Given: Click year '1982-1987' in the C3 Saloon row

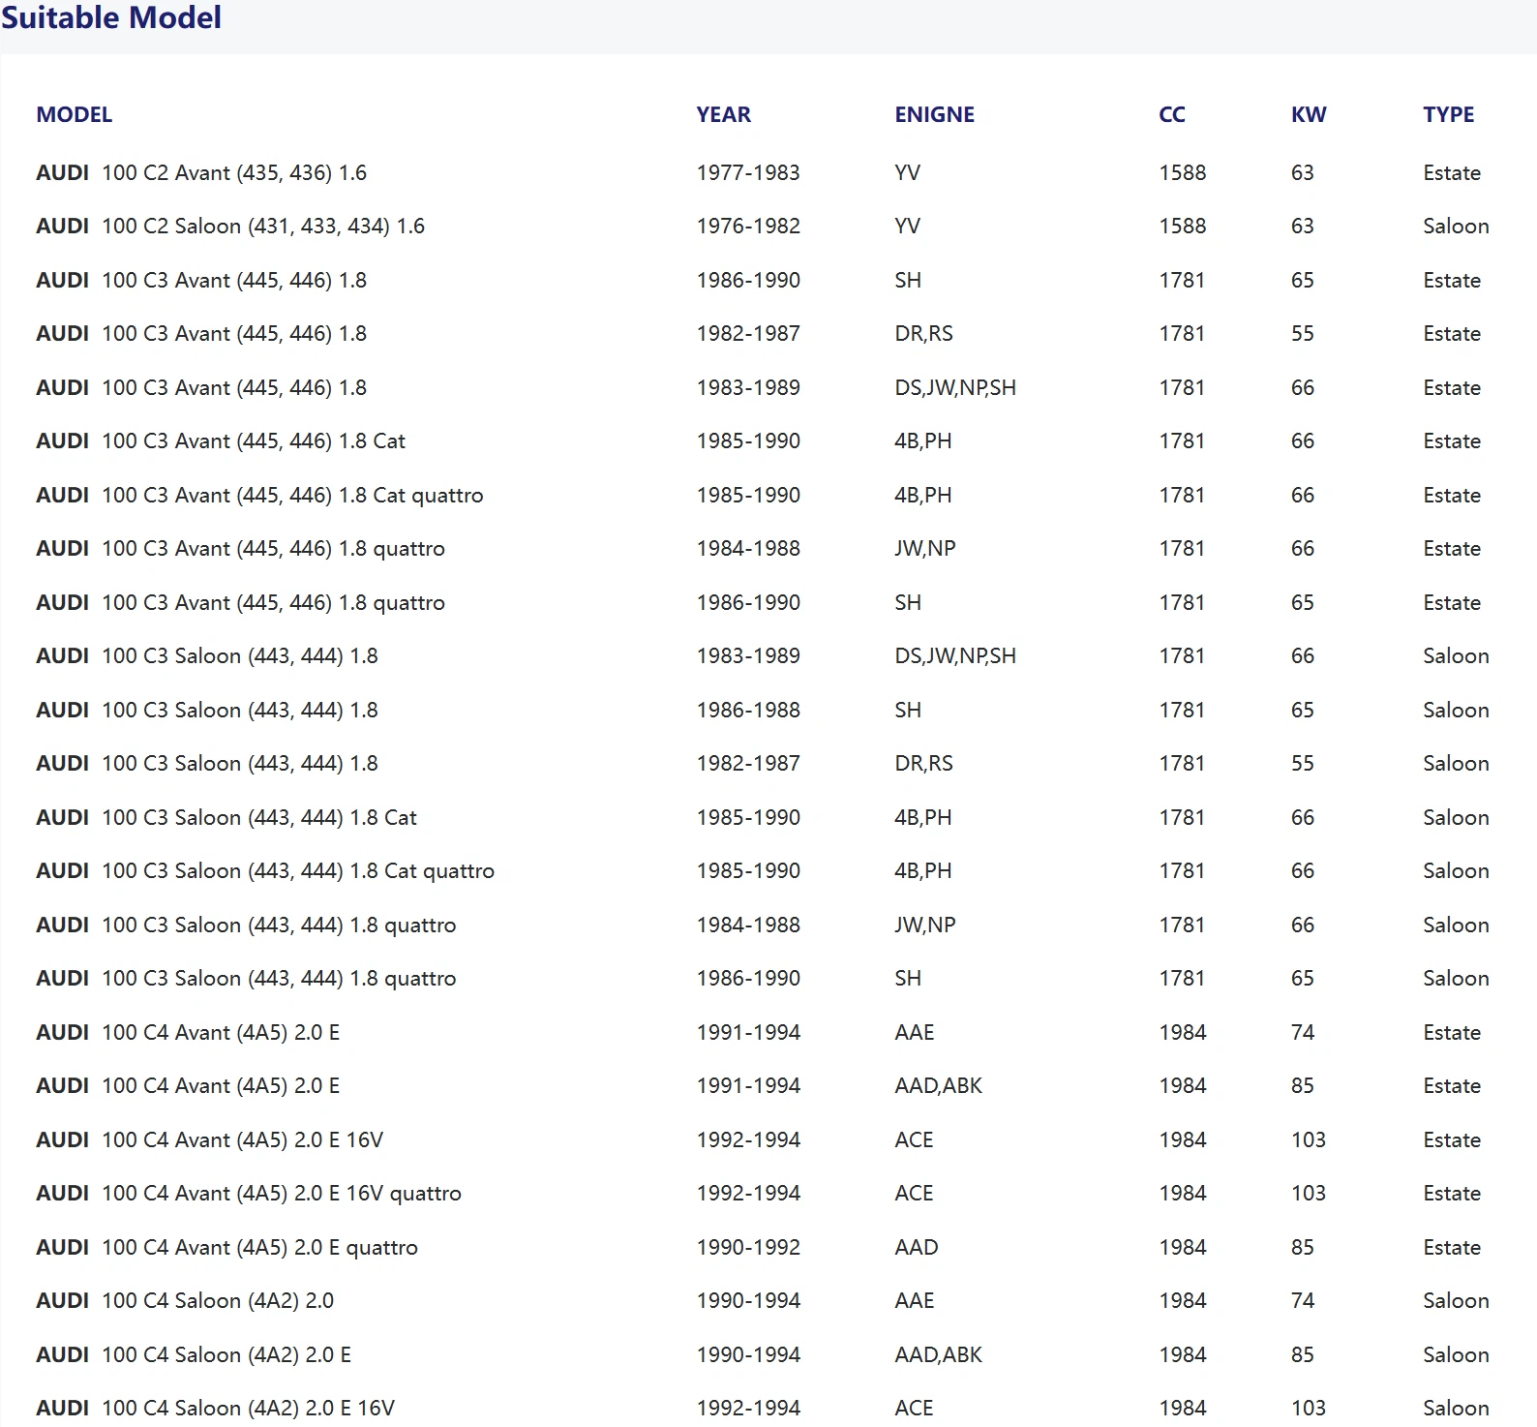Looking at the screenshot, I should pos(748,763).
